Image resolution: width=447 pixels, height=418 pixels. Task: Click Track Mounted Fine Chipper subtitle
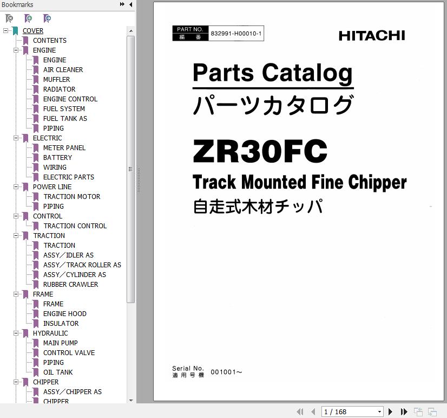pyautogui.click(x=300, y=182)
